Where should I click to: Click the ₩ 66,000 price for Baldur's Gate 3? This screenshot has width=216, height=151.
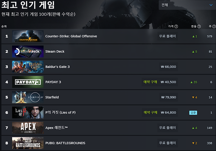(168, 67)
